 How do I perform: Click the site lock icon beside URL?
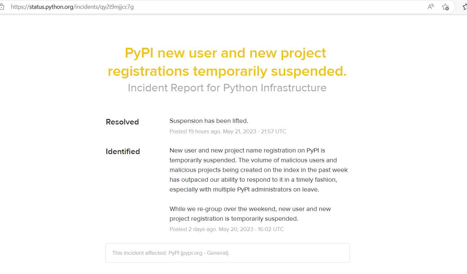coord(2,7)
